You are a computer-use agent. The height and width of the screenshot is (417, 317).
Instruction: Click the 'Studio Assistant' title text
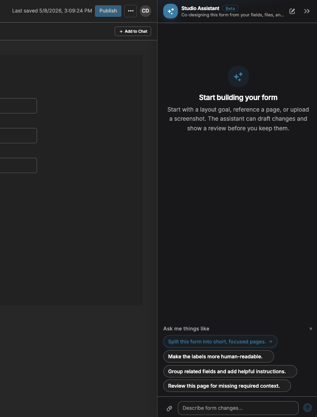click(x=200, y=8)
